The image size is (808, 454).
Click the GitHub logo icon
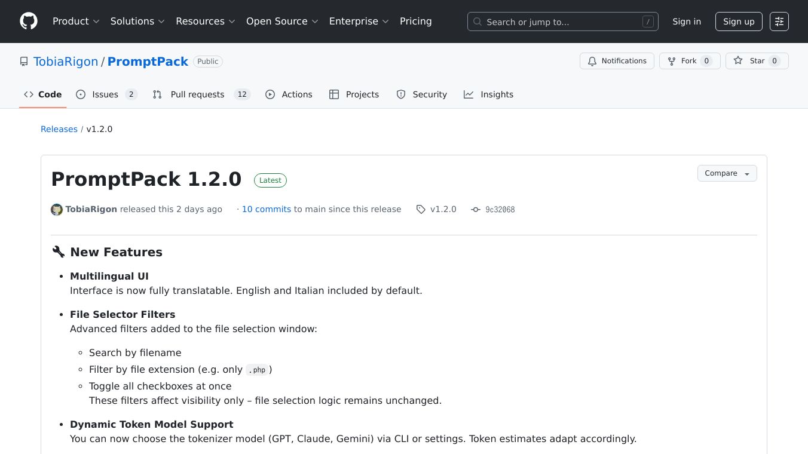29,22
